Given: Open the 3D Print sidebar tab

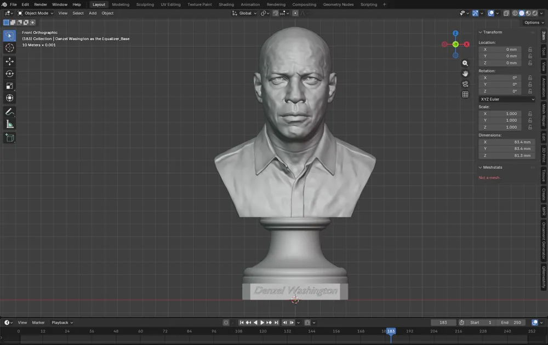Looking at the screenshot, I should pos(544,154).
